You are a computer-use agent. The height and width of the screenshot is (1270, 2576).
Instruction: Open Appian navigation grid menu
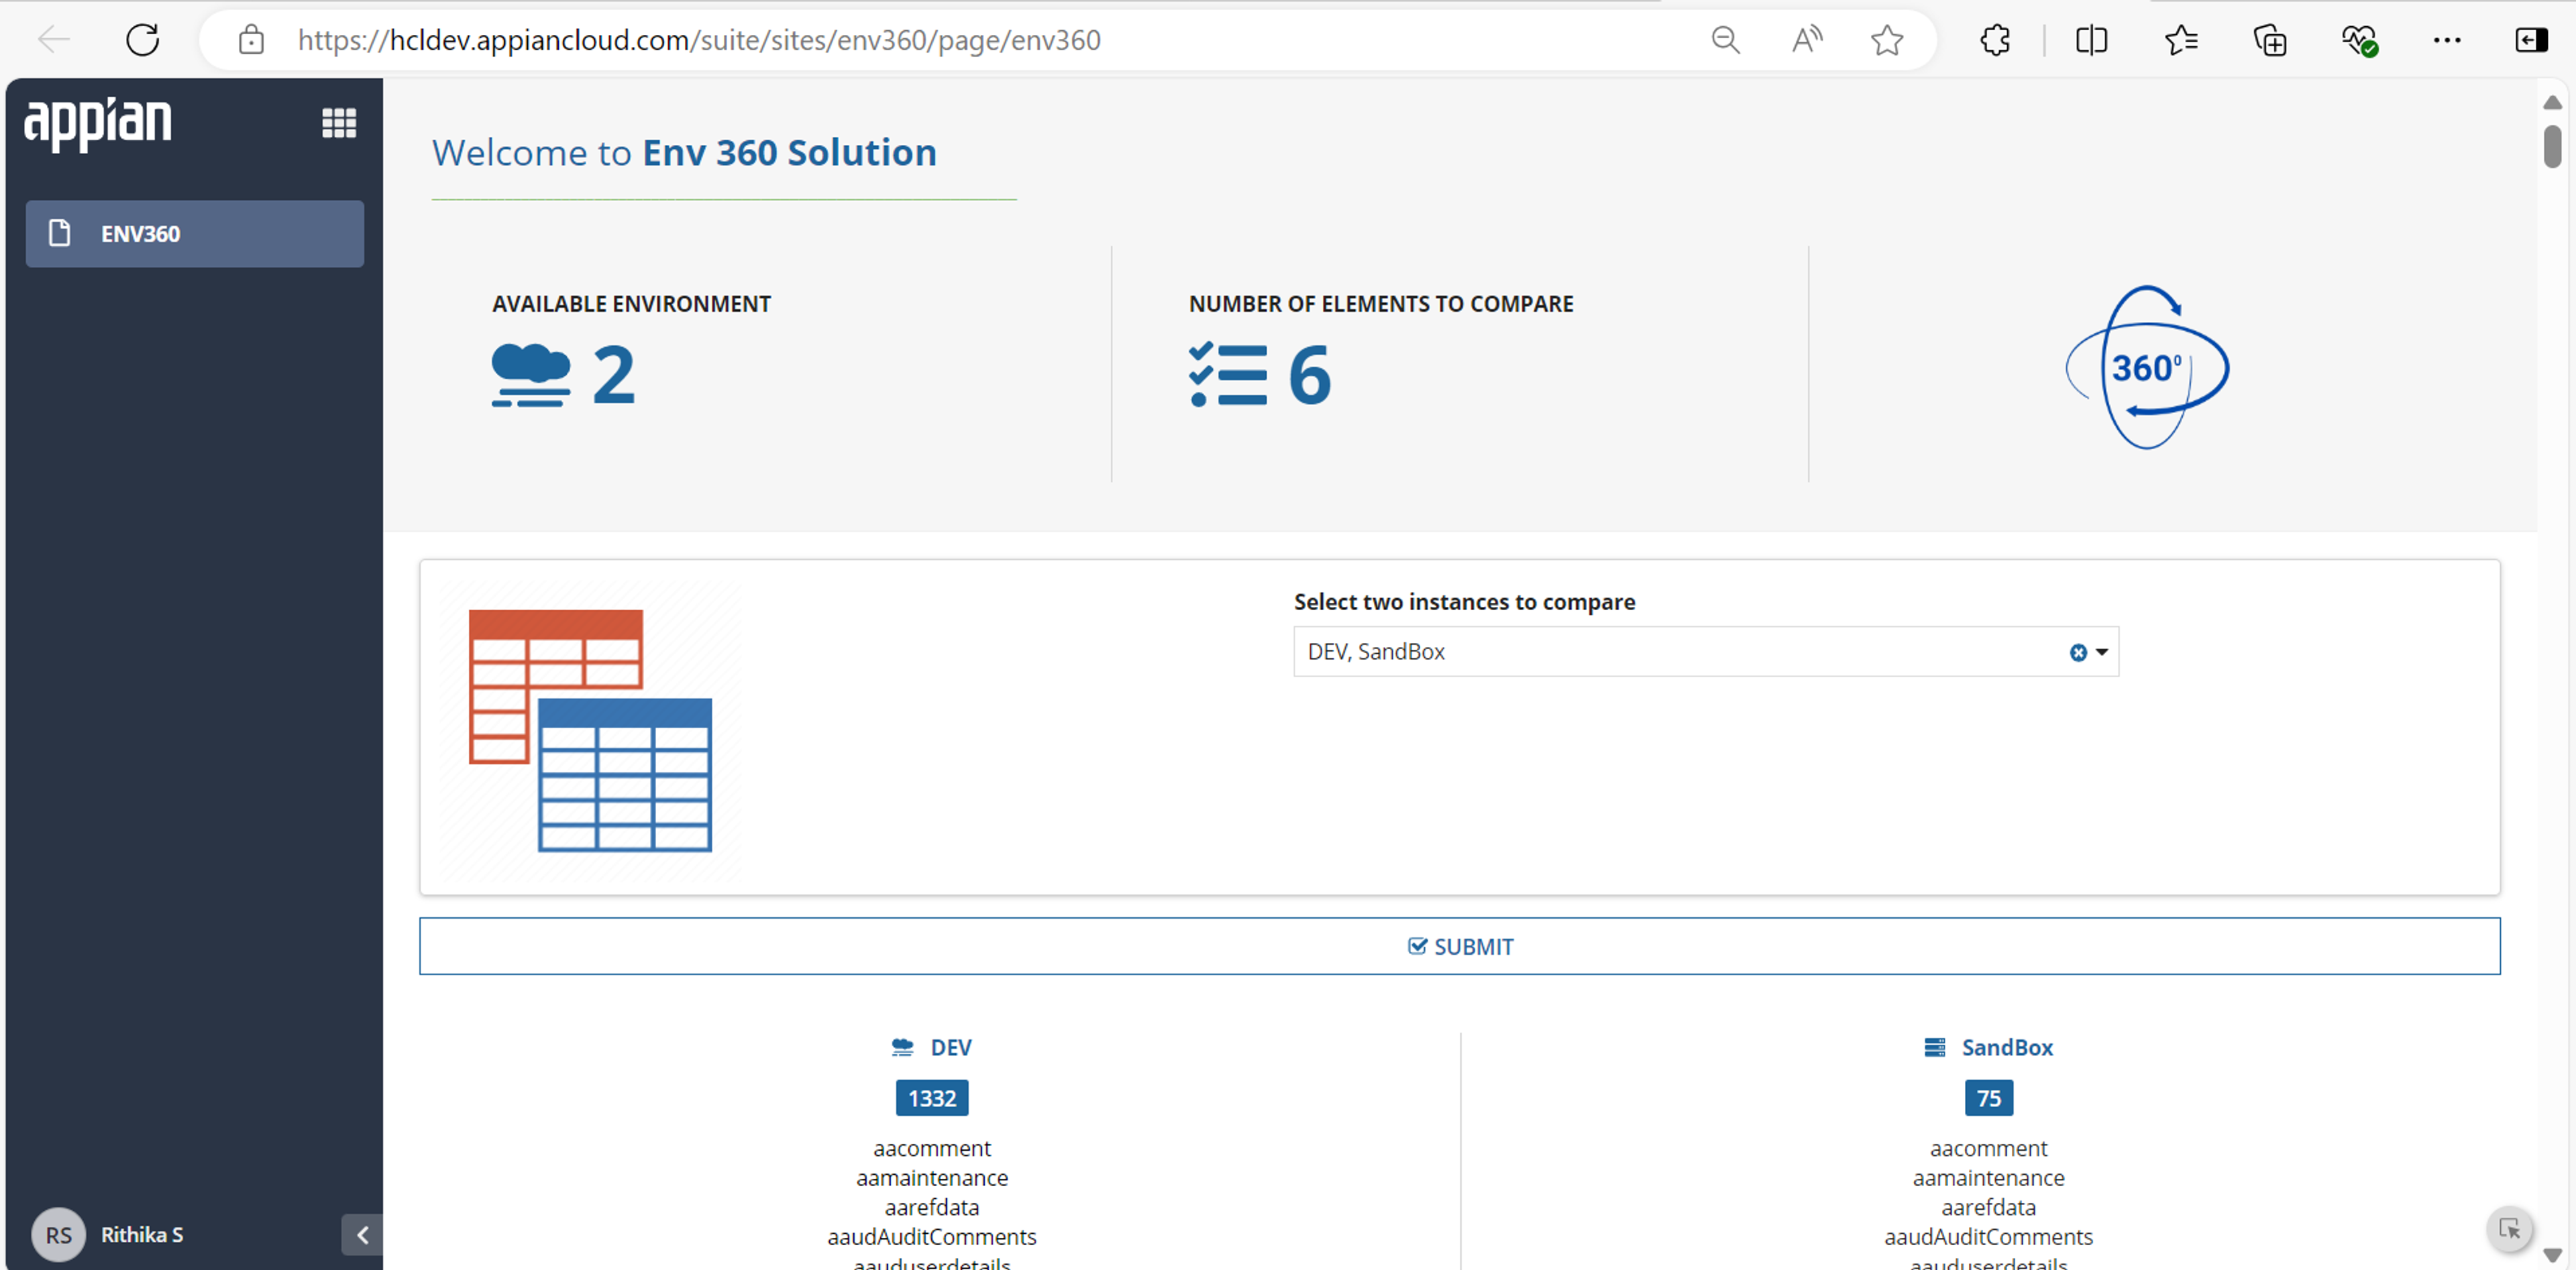point(339,123)
